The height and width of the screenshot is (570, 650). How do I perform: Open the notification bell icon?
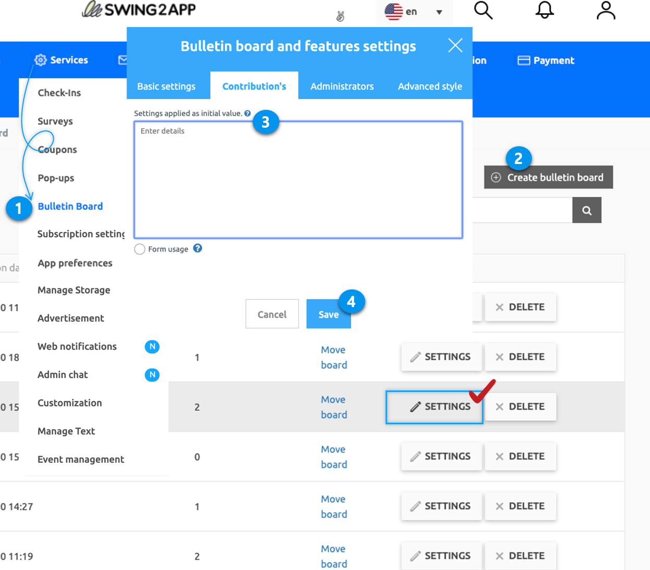tap(544, 10)
